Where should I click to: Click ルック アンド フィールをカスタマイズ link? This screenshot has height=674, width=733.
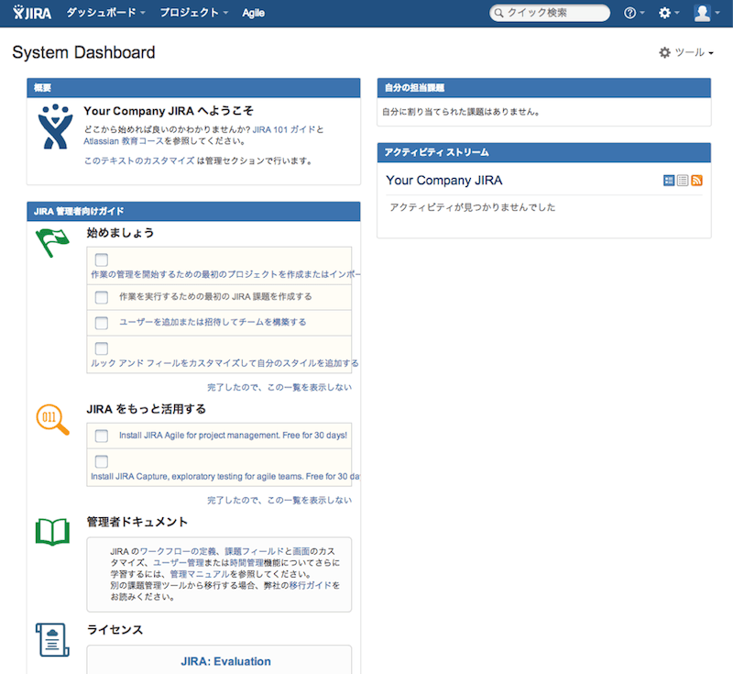(x=224, y=363)
